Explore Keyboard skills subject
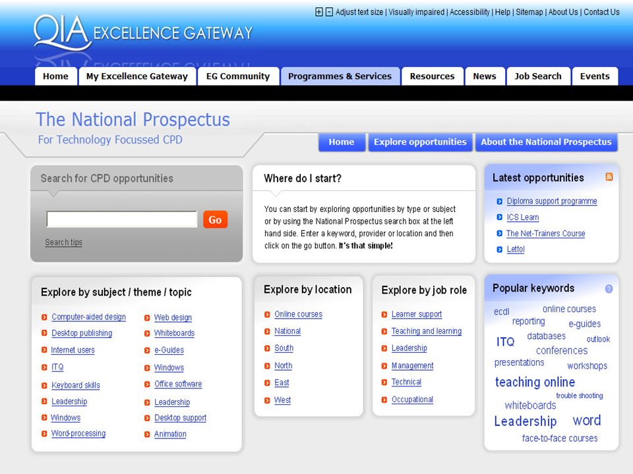Image resolution: width=633 pixels, height=474 pixels. pos(76,385)
